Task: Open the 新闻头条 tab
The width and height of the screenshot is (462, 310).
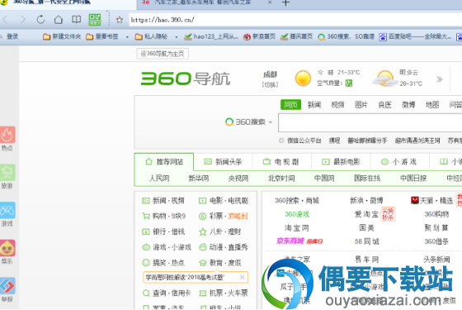Action: click(223, 162)
